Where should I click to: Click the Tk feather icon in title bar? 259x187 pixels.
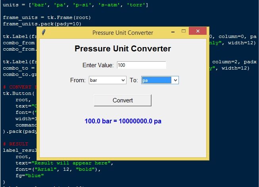(43, 33)
